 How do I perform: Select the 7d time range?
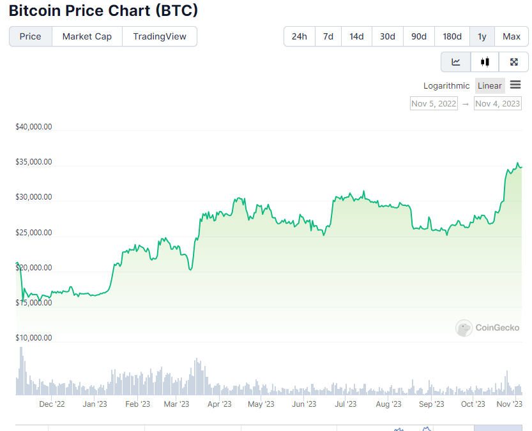[x=328, y=36]
